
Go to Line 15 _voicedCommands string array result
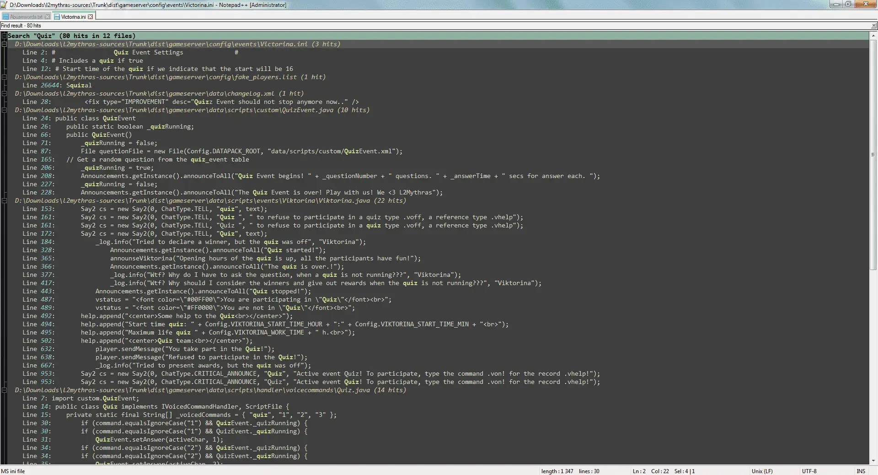coord(180,415)
